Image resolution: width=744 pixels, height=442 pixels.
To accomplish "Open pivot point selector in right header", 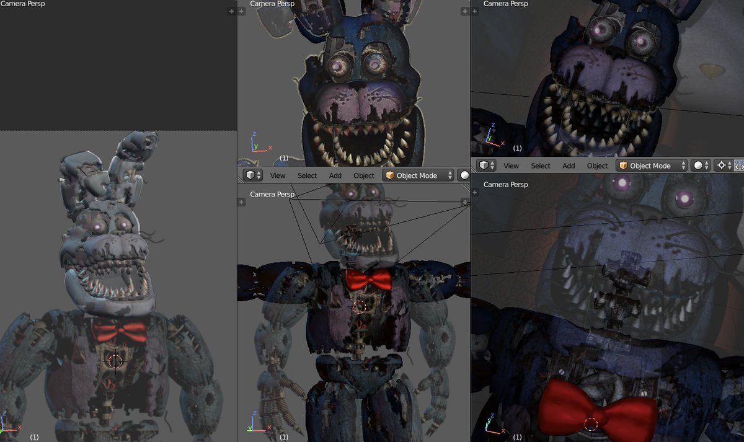I will (x=723, y=166).
